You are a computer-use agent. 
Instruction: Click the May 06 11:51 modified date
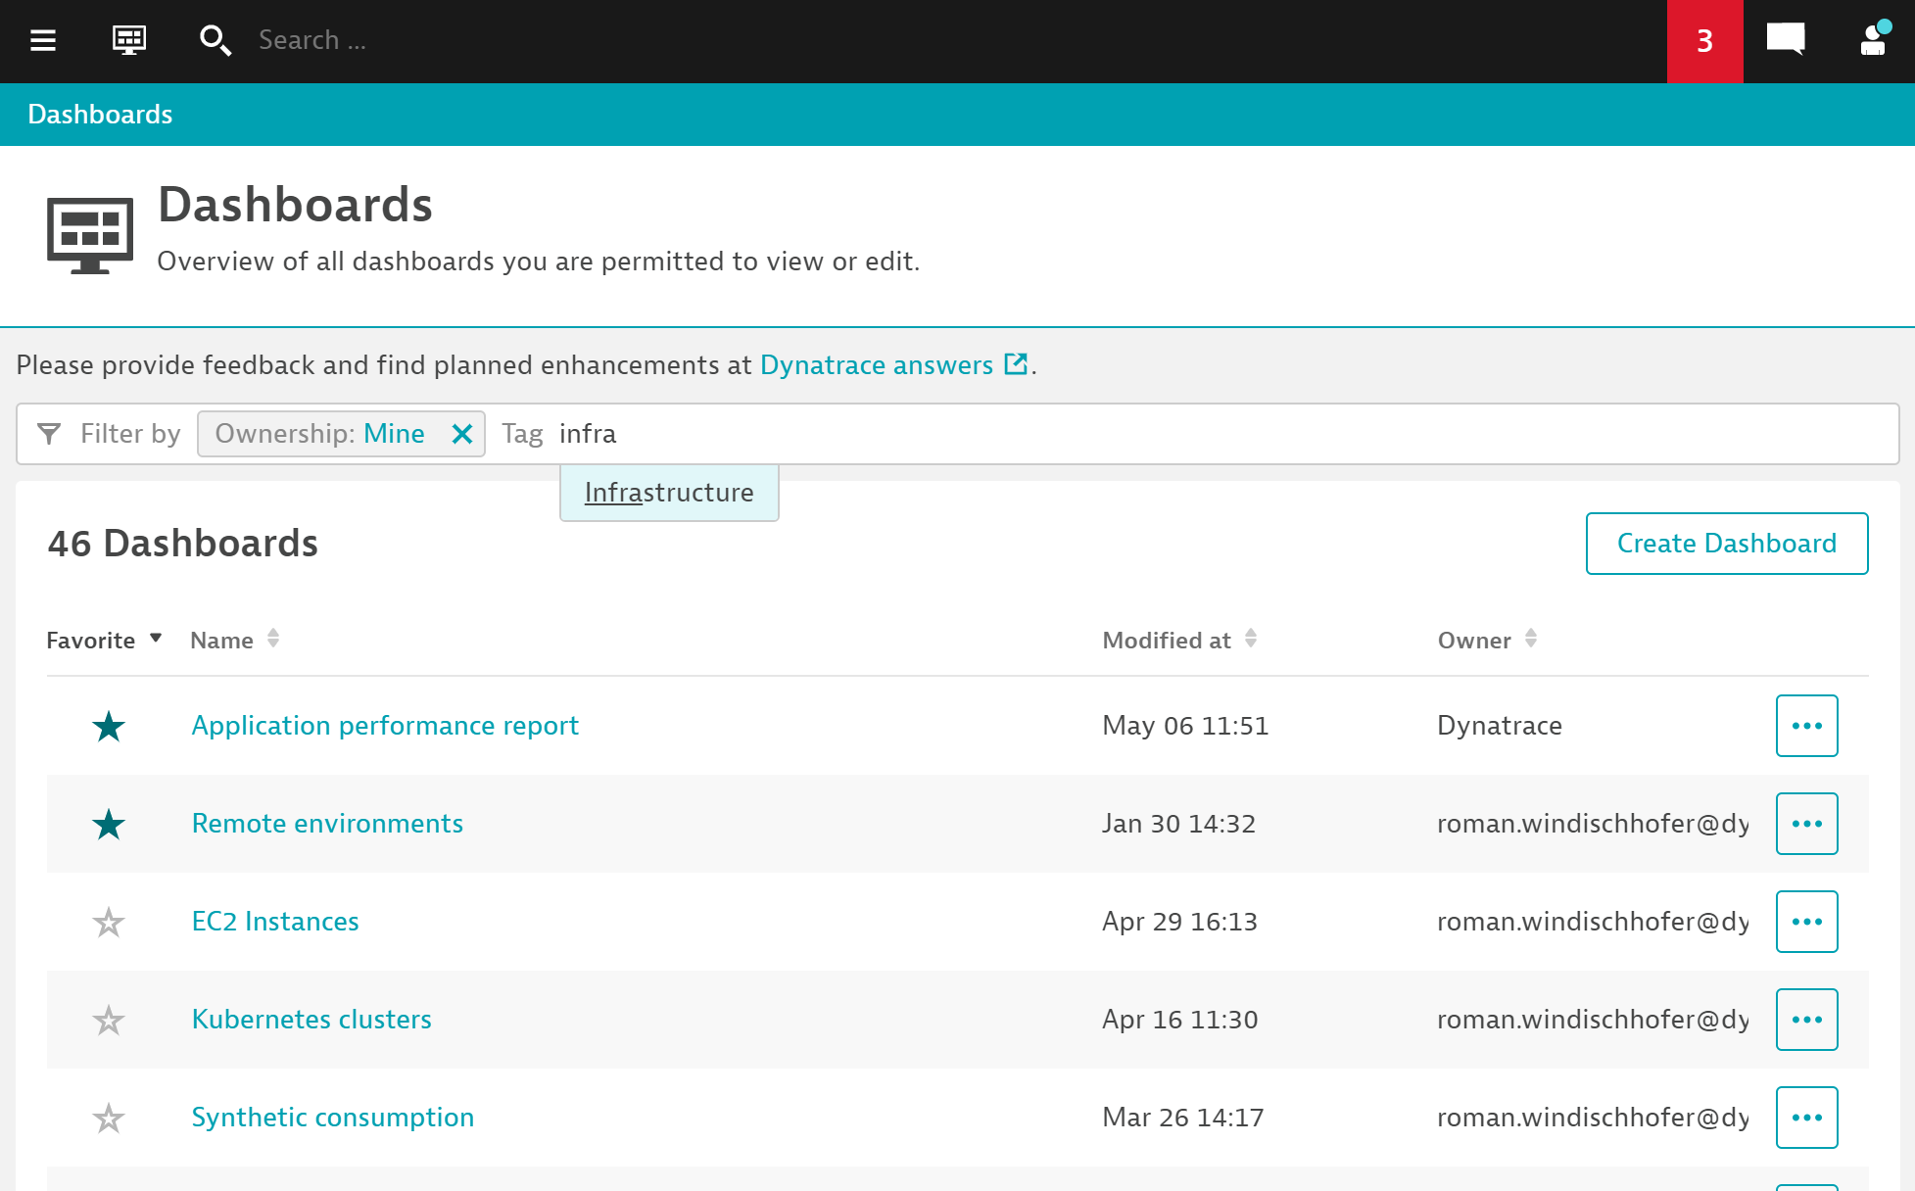point(1185,726)
